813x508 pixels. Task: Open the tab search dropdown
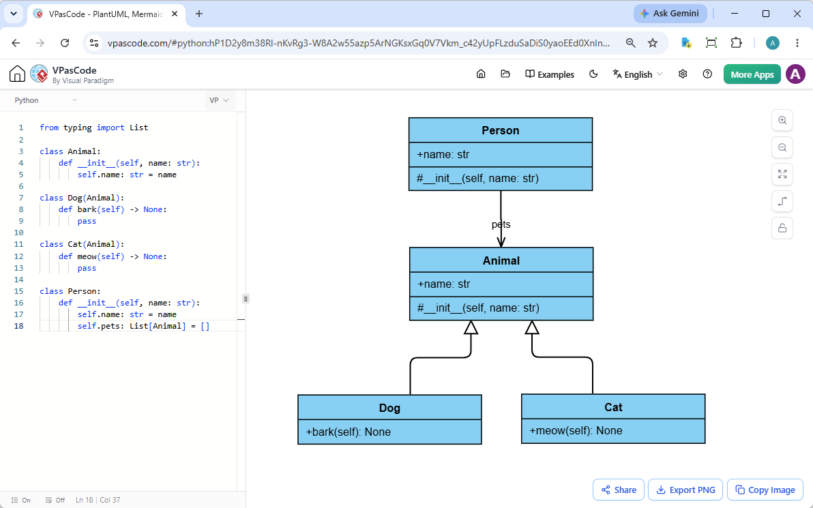pyautogui.click(x=14, y=14)
